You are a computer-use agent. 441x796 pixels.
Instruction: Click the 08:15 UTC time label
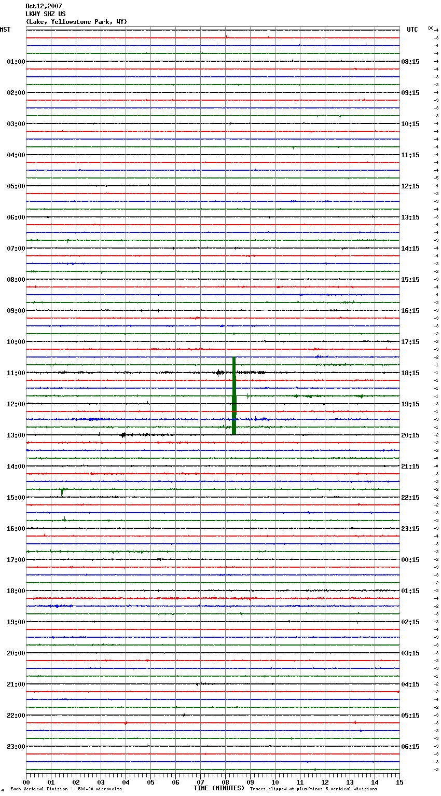pyautogui.click(x=410, y=62)
